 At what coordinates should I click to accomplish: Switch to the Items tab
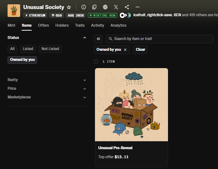pyautogui.click(x=27, y=25)
